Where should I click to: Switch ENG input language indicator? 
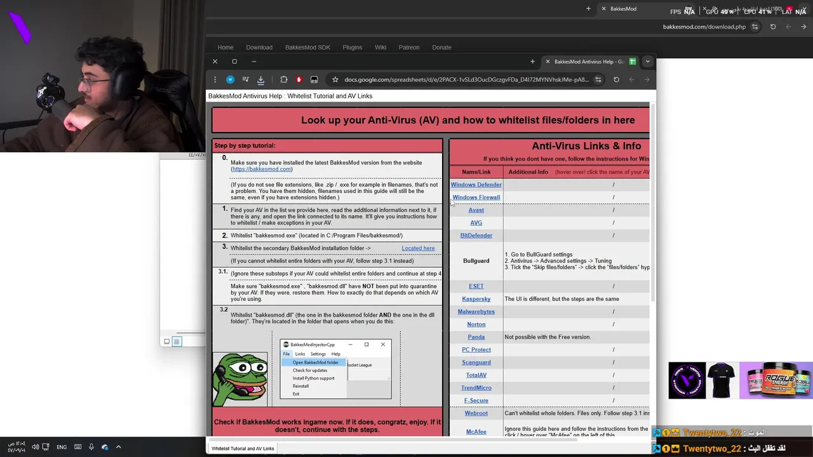62,447
